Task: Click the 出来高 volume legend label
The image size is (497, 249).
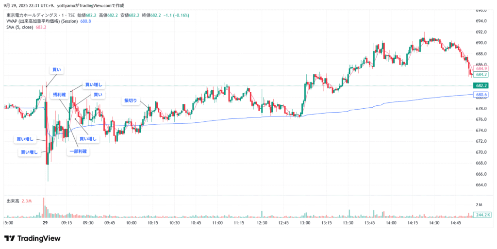Action: [12, 201]
